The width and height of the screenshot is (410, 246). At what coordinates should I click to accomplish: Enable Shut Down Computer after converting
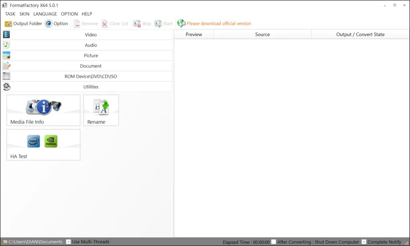(273, 242)
